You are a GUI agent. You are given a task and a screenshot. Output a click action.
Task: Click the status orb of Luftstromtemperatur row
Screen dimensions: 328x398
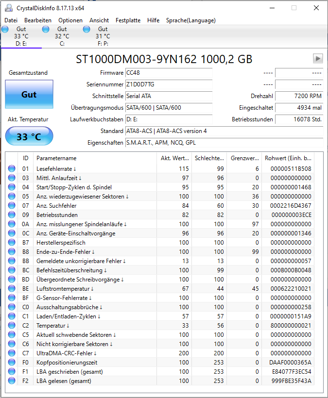point(12,289)
